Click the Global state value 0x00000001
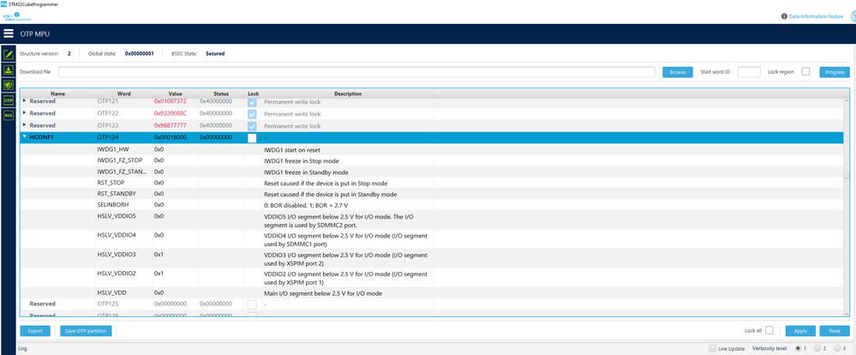 pyautogui.click(x=139, y=53)
